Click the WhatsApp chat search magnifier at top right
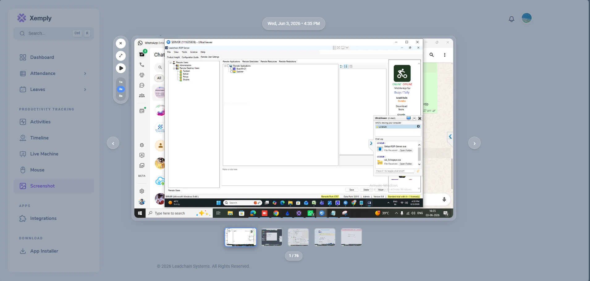Image resolution: width=590 pixels, height=281 pixels. click(432, 55)
